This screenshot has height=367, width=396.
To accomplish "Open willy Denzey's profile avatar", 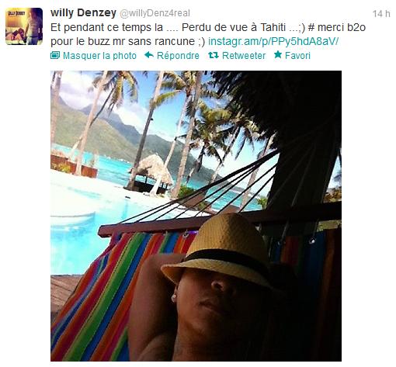I will 24,26.
